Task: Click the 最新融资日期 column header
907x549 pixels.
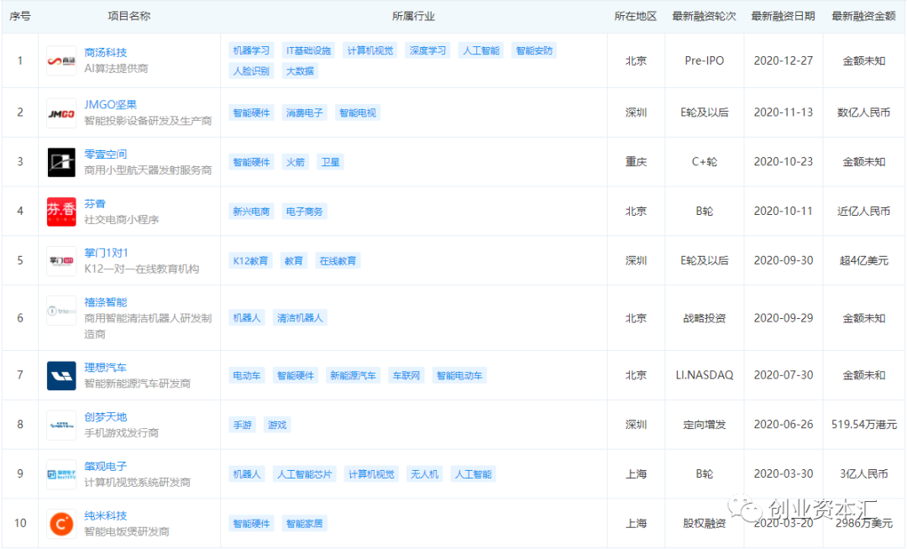Action: [783, 16]
